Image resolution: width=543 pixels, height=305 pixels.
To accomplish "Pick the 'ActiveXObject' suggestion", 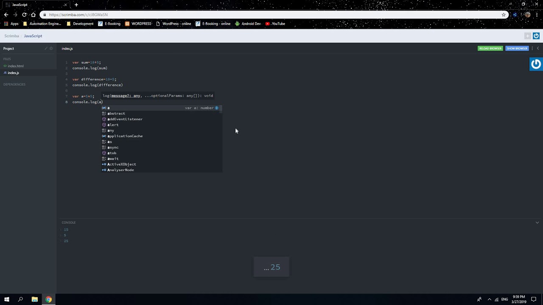I will 161,164.
